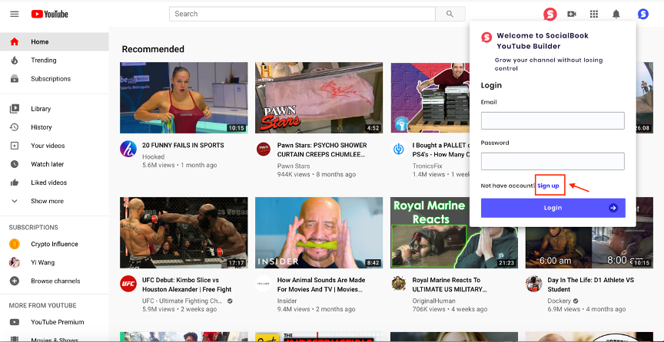The height and width of the screenshot is (342, 664).
Task: Open the notifications bell
Action: click(616, 14)
